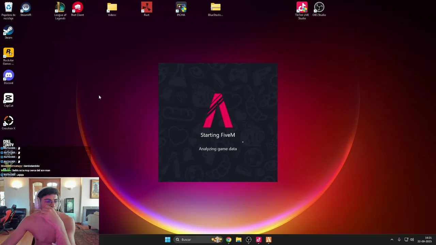
Task: Click the Buscar search box in the taskbar
Action: (x=198, y=240)
